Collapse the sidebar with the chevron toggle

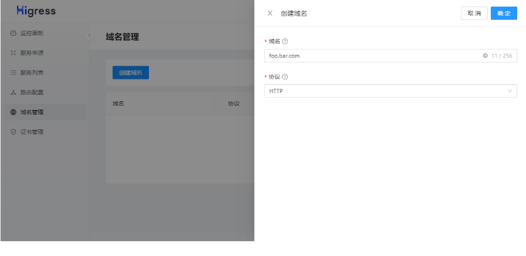click(x=90, y=36)
